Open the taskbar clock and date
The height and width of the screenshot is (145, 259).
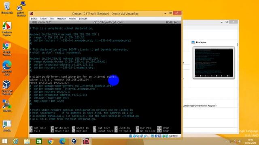pyautogui.click(x=250, y=141)
